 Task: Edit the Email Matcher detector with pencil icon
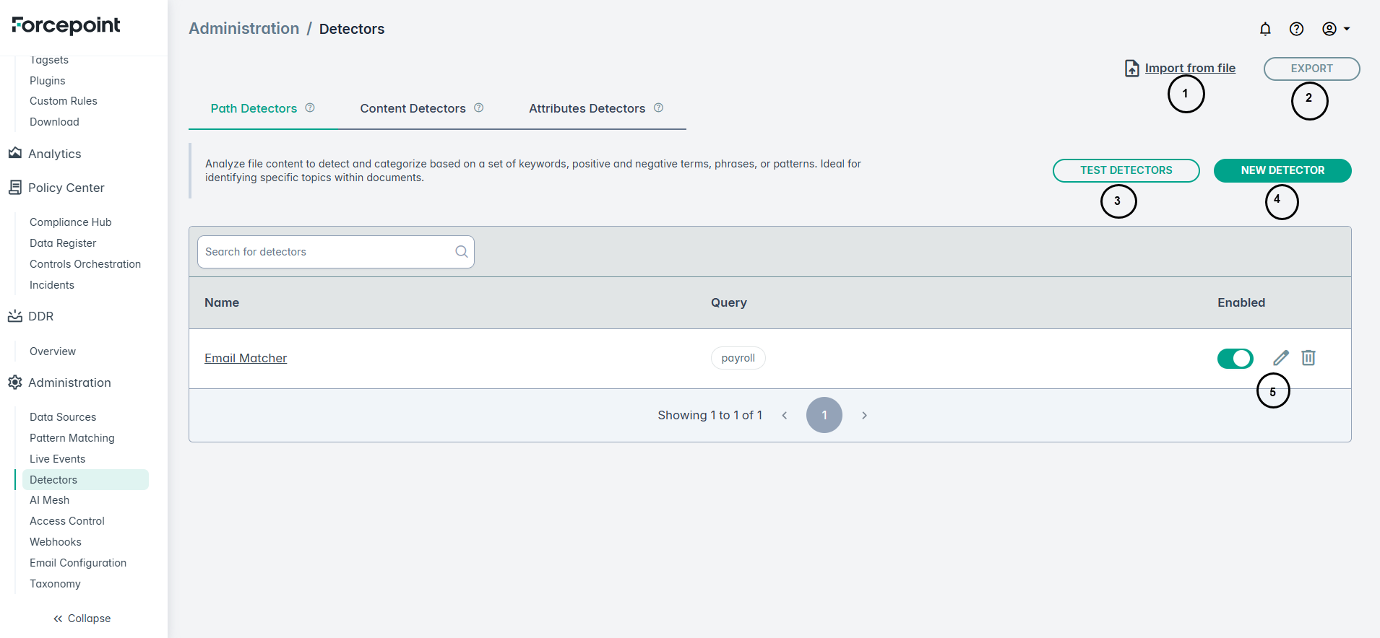pyautogui.click(x=1281, y=358)
